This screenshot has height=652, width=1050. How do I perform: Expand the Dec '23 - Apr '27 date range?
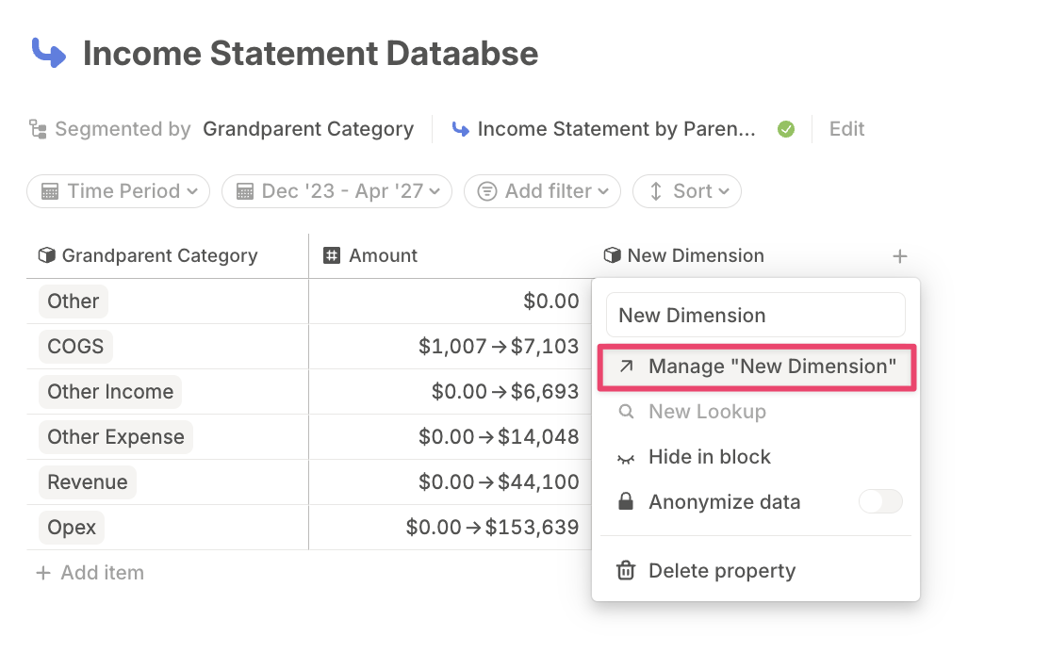(337, 191)
